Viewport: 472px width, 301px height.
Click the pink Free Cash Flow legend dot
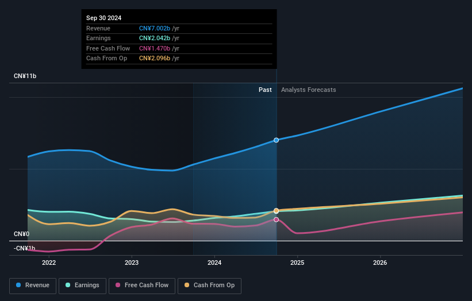[118, 285]
